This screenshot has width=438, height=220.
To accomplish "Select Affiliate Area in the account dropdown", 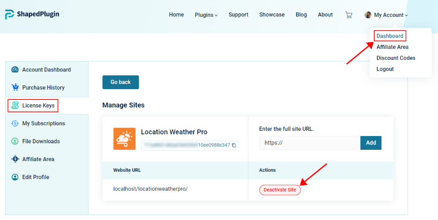I will (x=392, y=47).
